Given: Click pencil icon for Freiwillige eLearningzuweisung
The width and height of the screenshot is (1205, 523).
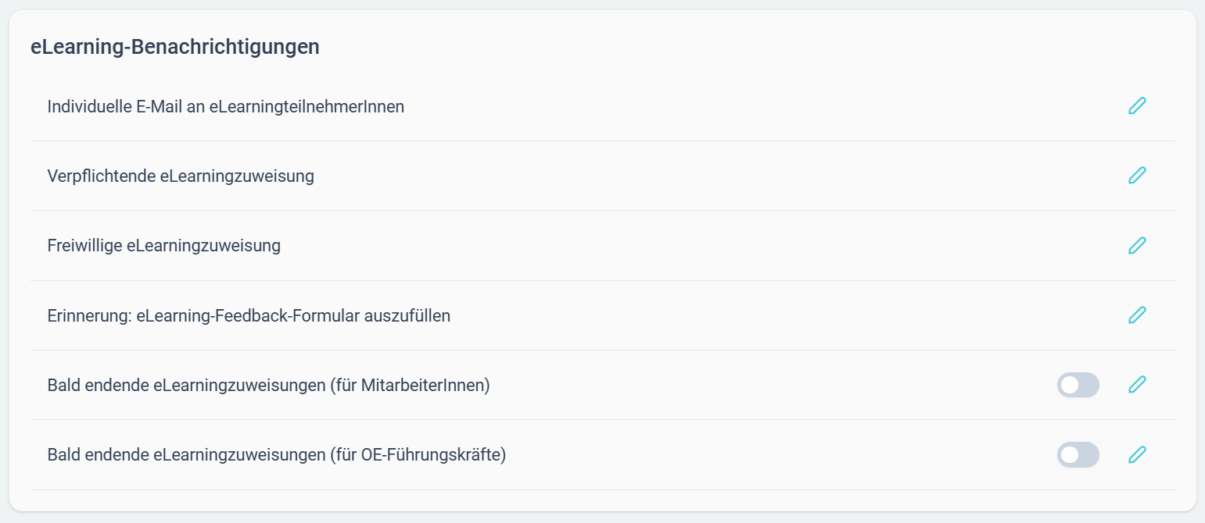Looking at the screenshot, I should (x=1137, y=245).
